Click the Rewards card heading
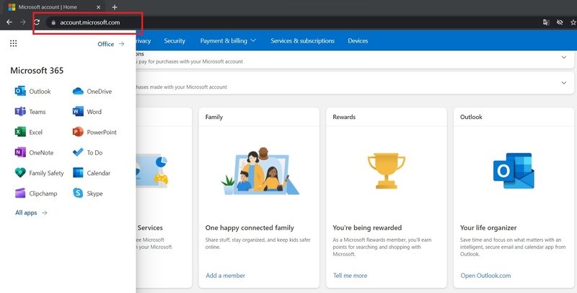The image size is (577, 293). pos(344,117)
